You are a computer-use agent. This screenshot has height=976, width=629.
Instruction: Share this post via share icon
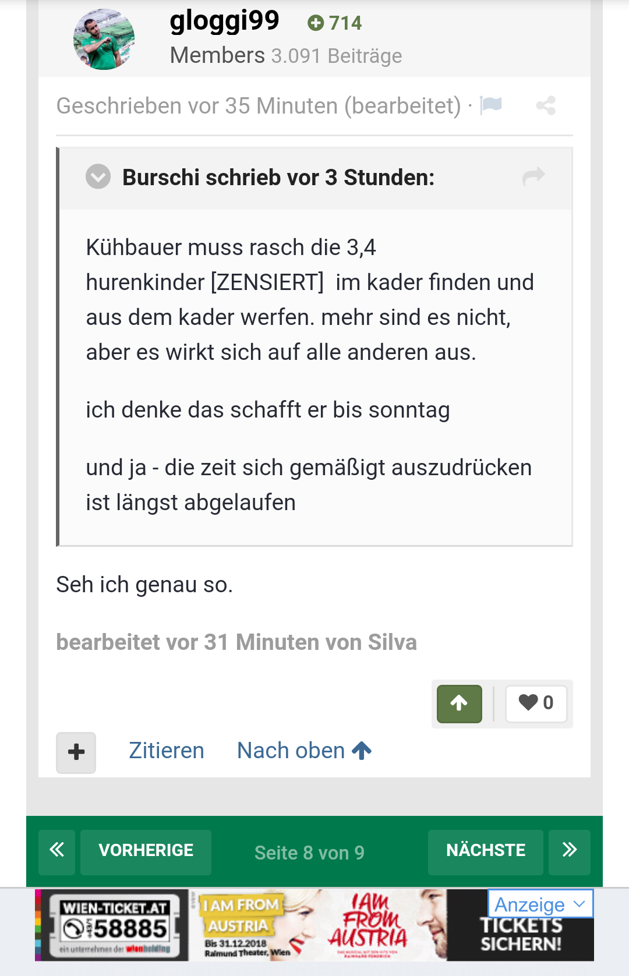click(x=546, y=105)
